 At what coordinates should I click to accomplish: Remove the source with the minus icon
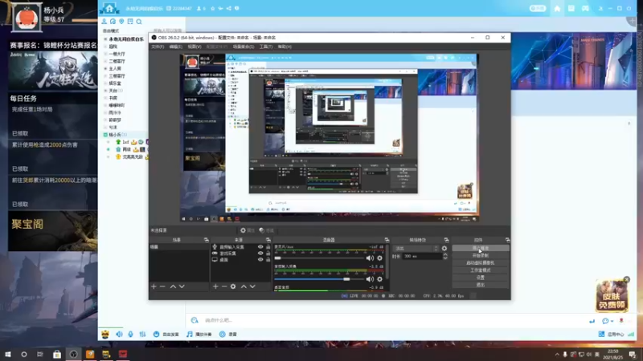tap(224, 286)
